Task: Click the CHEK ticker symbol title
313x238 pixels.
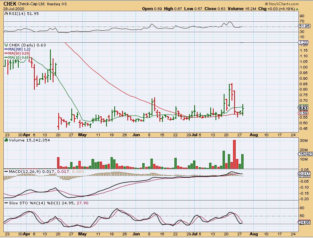Action: [10, 3]
